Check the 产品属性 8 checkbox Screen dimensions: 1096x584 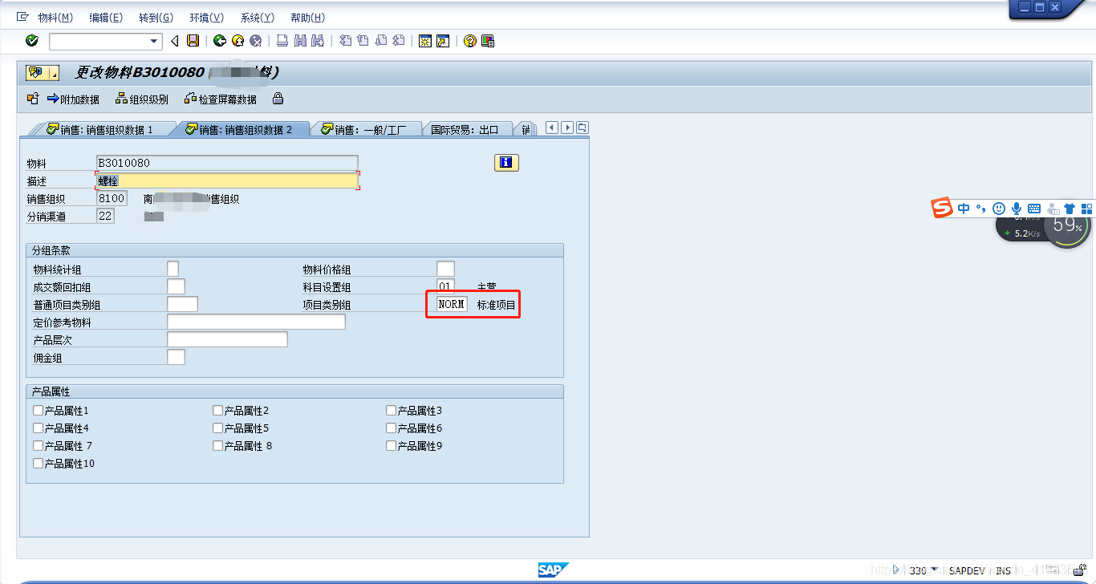pos(217,445)
